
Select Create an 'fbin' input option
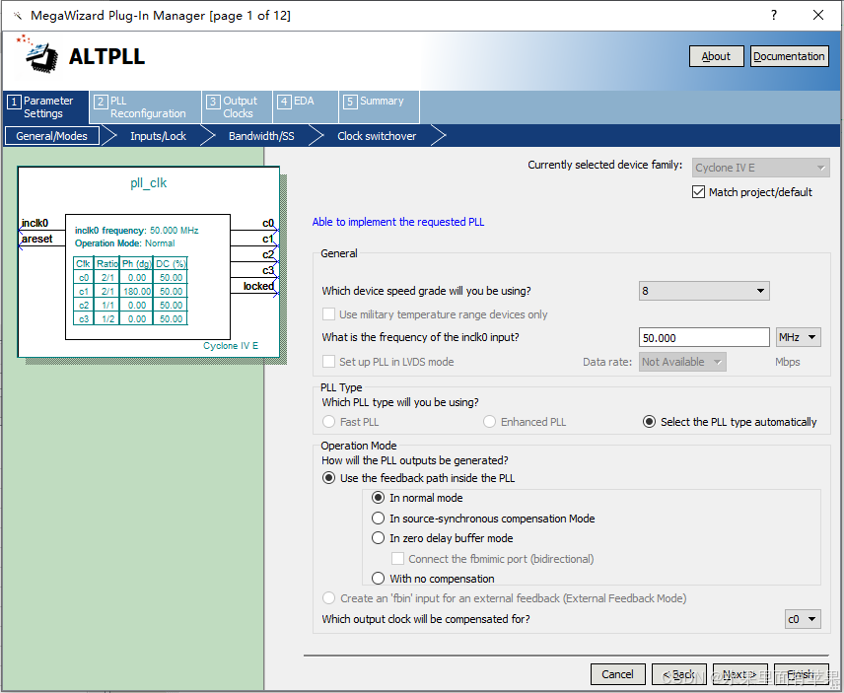pyautogui.click(x=328, y=598)
